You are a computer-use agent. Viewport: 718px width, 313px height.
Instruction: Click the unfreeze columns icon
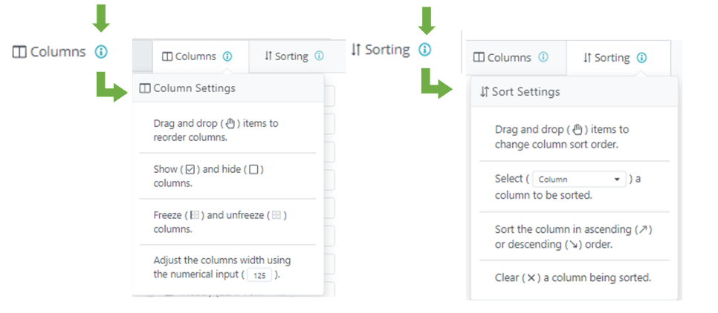point(276,216)
